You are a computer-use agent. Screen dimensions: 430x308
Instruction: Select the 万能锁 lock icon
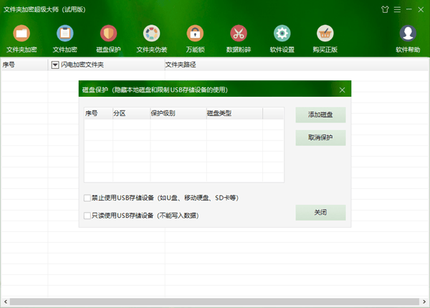pos(195,34)
